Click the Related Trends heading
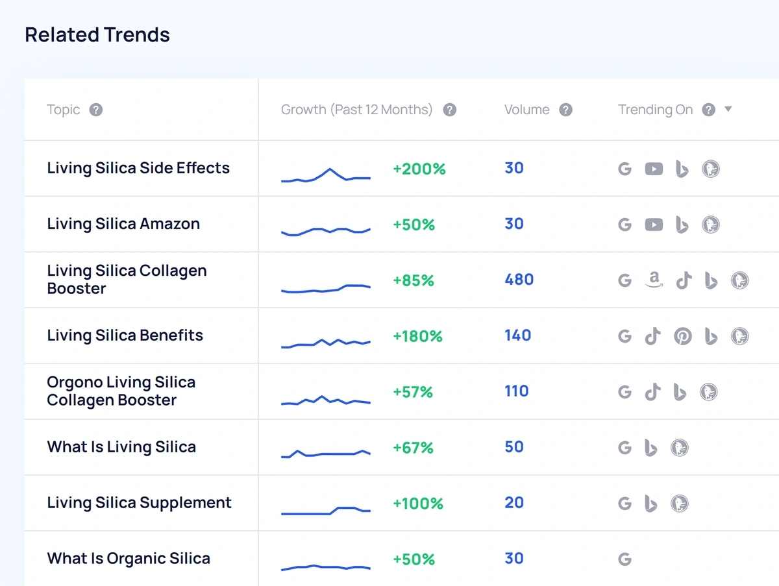779x586 pixels. (97, 34)
